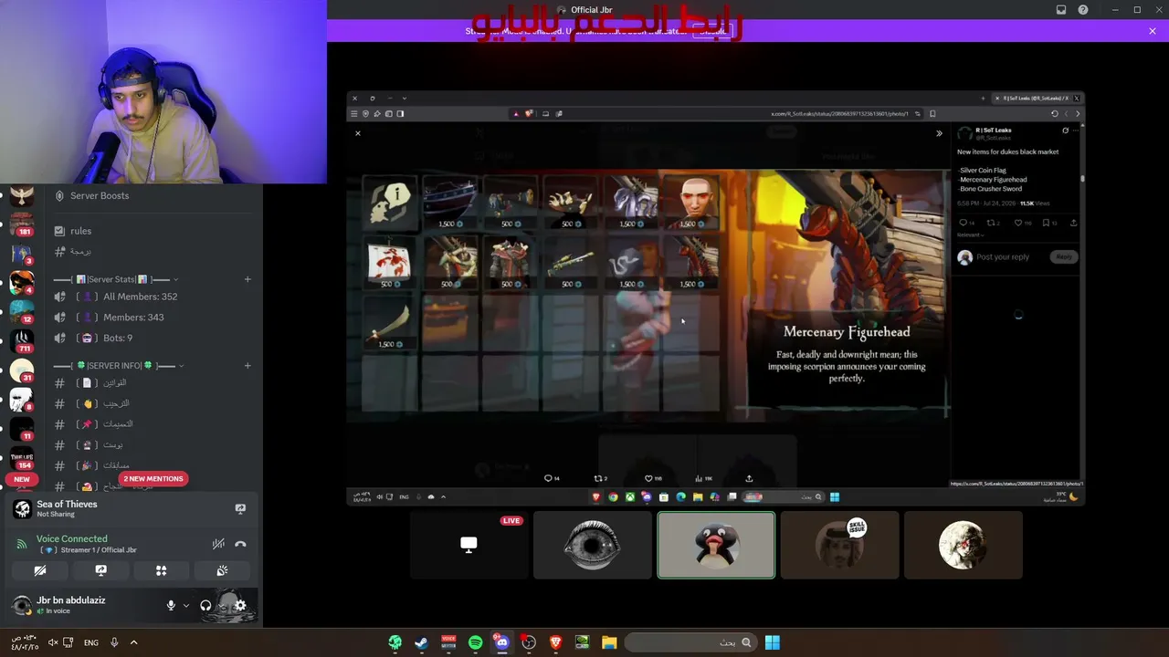Viewport: 1169px width, 657px height.
Task: Open the Windows Start menu
Action: point(772,642)
